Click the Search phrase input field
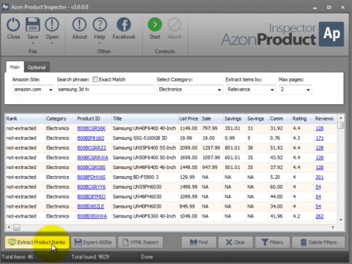 click(x=106, y=89)
